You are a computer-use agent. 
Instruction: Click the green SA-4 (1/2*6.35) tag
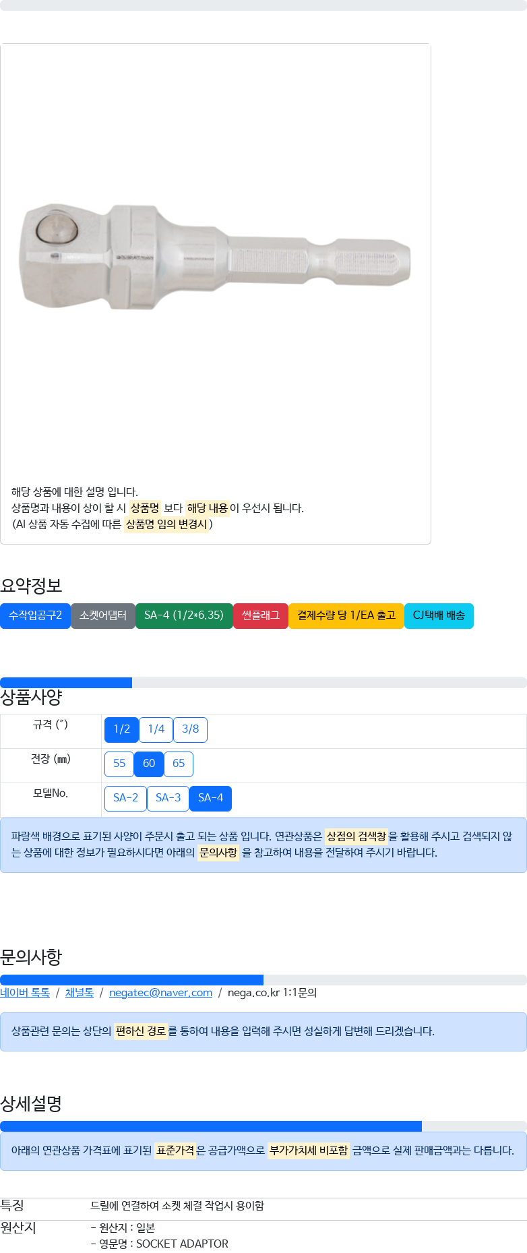[x=184, y=615]
